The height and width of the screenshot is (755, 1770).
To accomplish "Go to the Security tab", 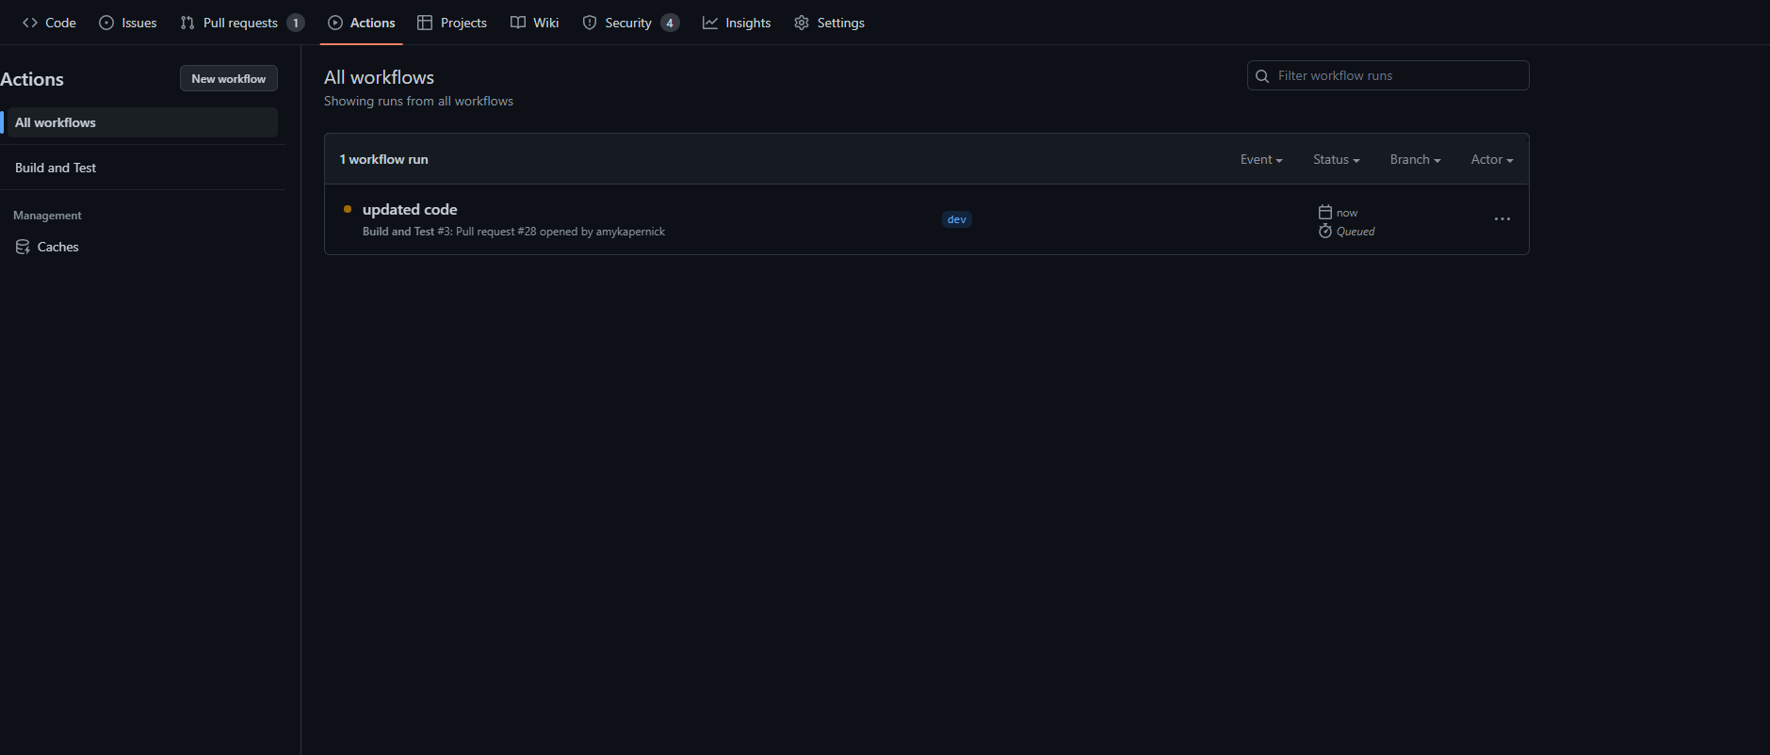I will [x=630, y=23].
